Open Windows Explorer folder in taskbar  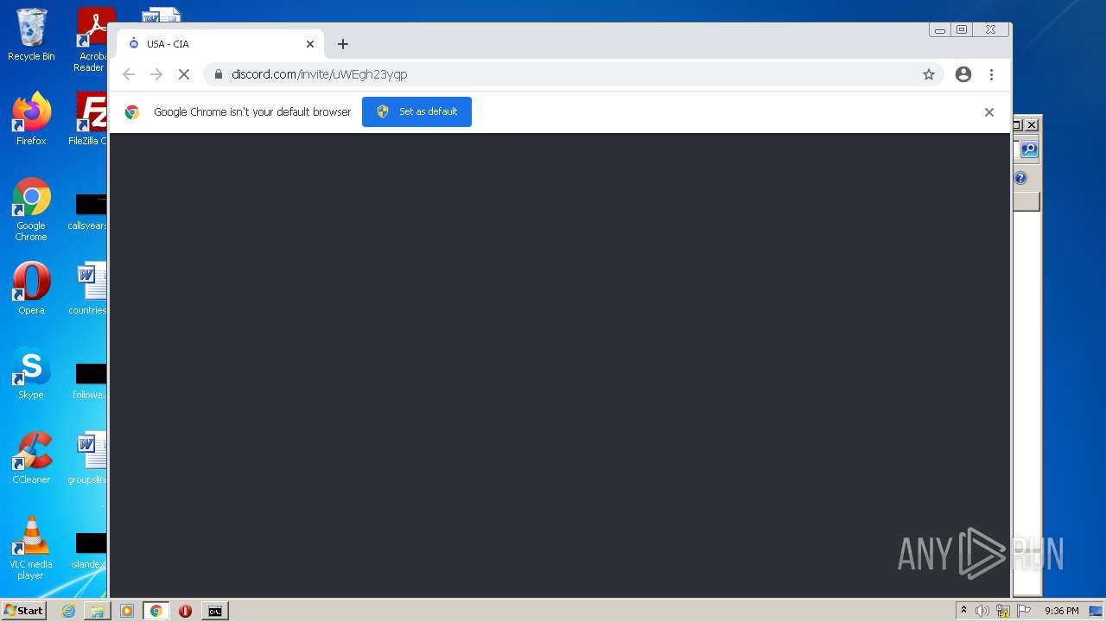coord(98,611)
